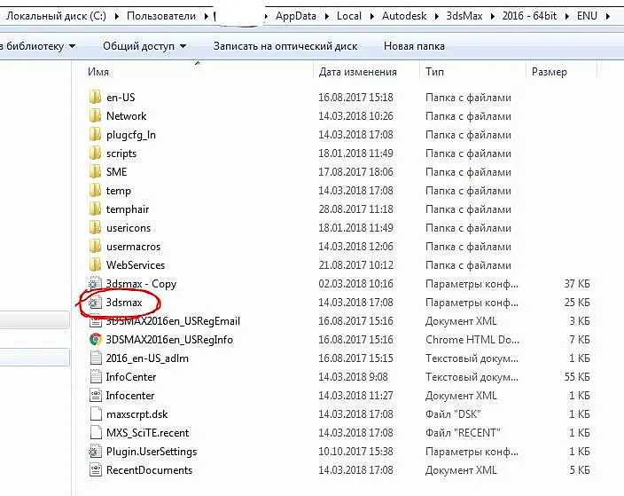Select the RecentDocuments XML icon
Image resolution: width=624 pixels, height=496 pixels.
96,469
